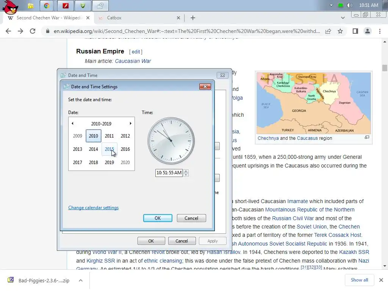Increase time with the up spinner arrow

point(186,171)
